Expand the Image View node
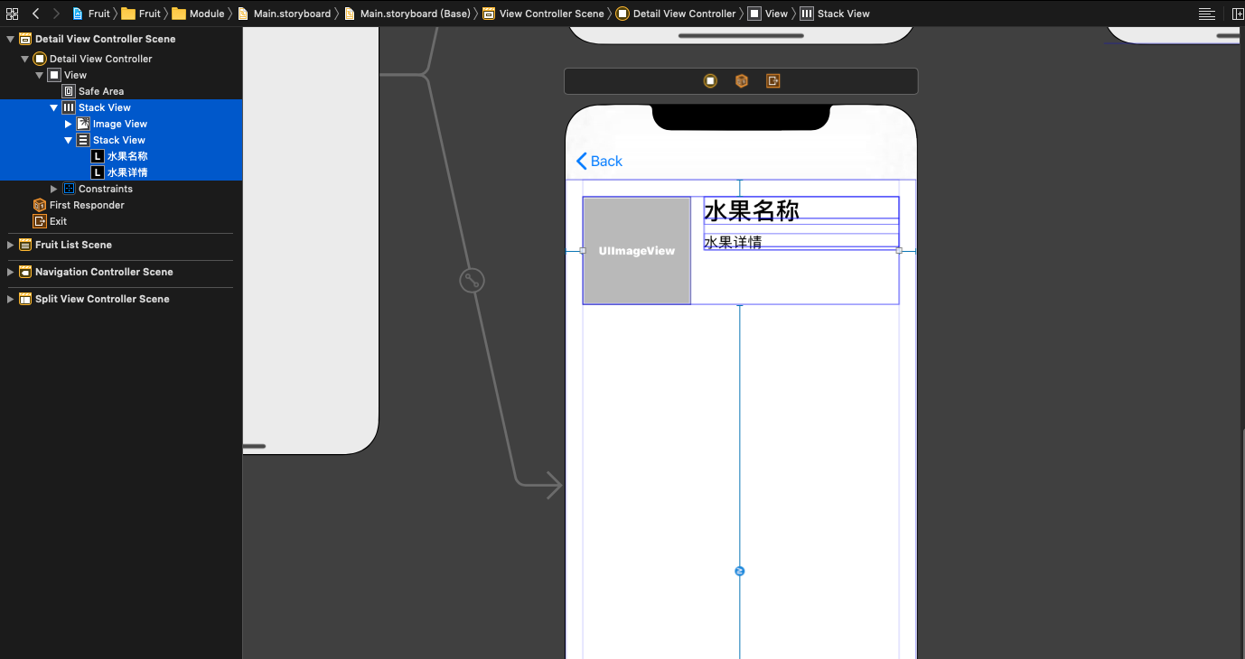 point(69,124)
